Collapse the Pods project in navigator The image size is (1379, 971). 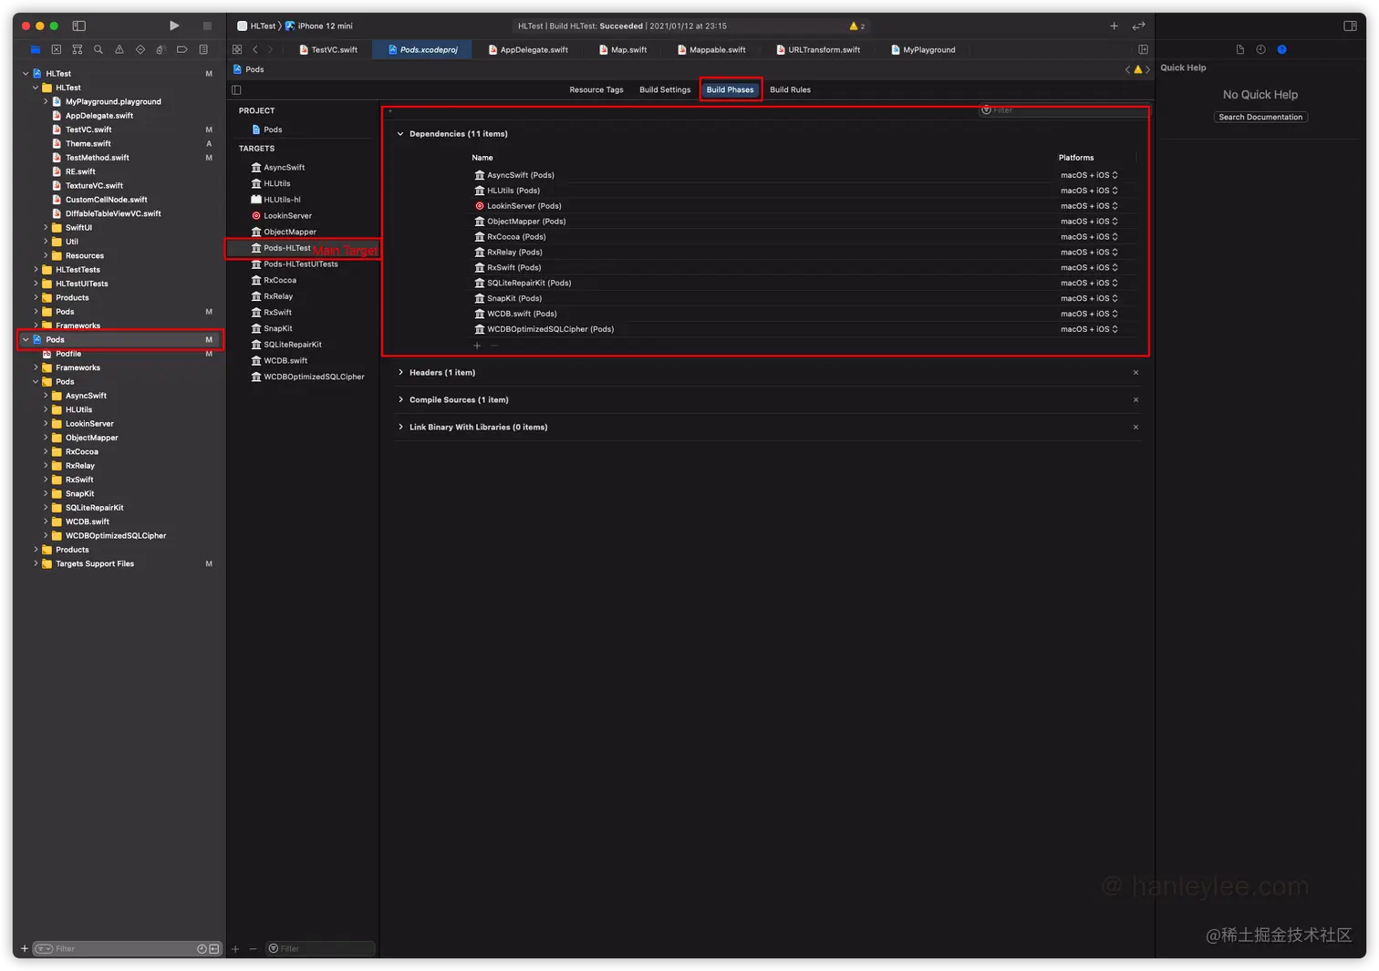26,339
